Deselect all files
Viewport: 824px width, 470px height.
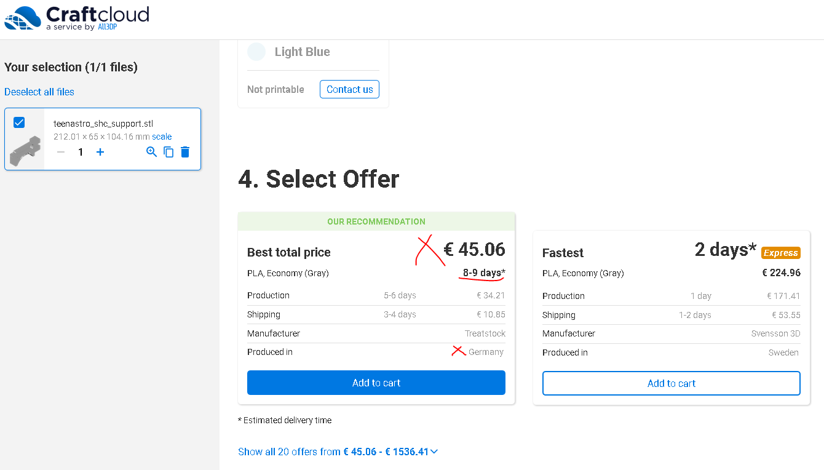(39, 92)
